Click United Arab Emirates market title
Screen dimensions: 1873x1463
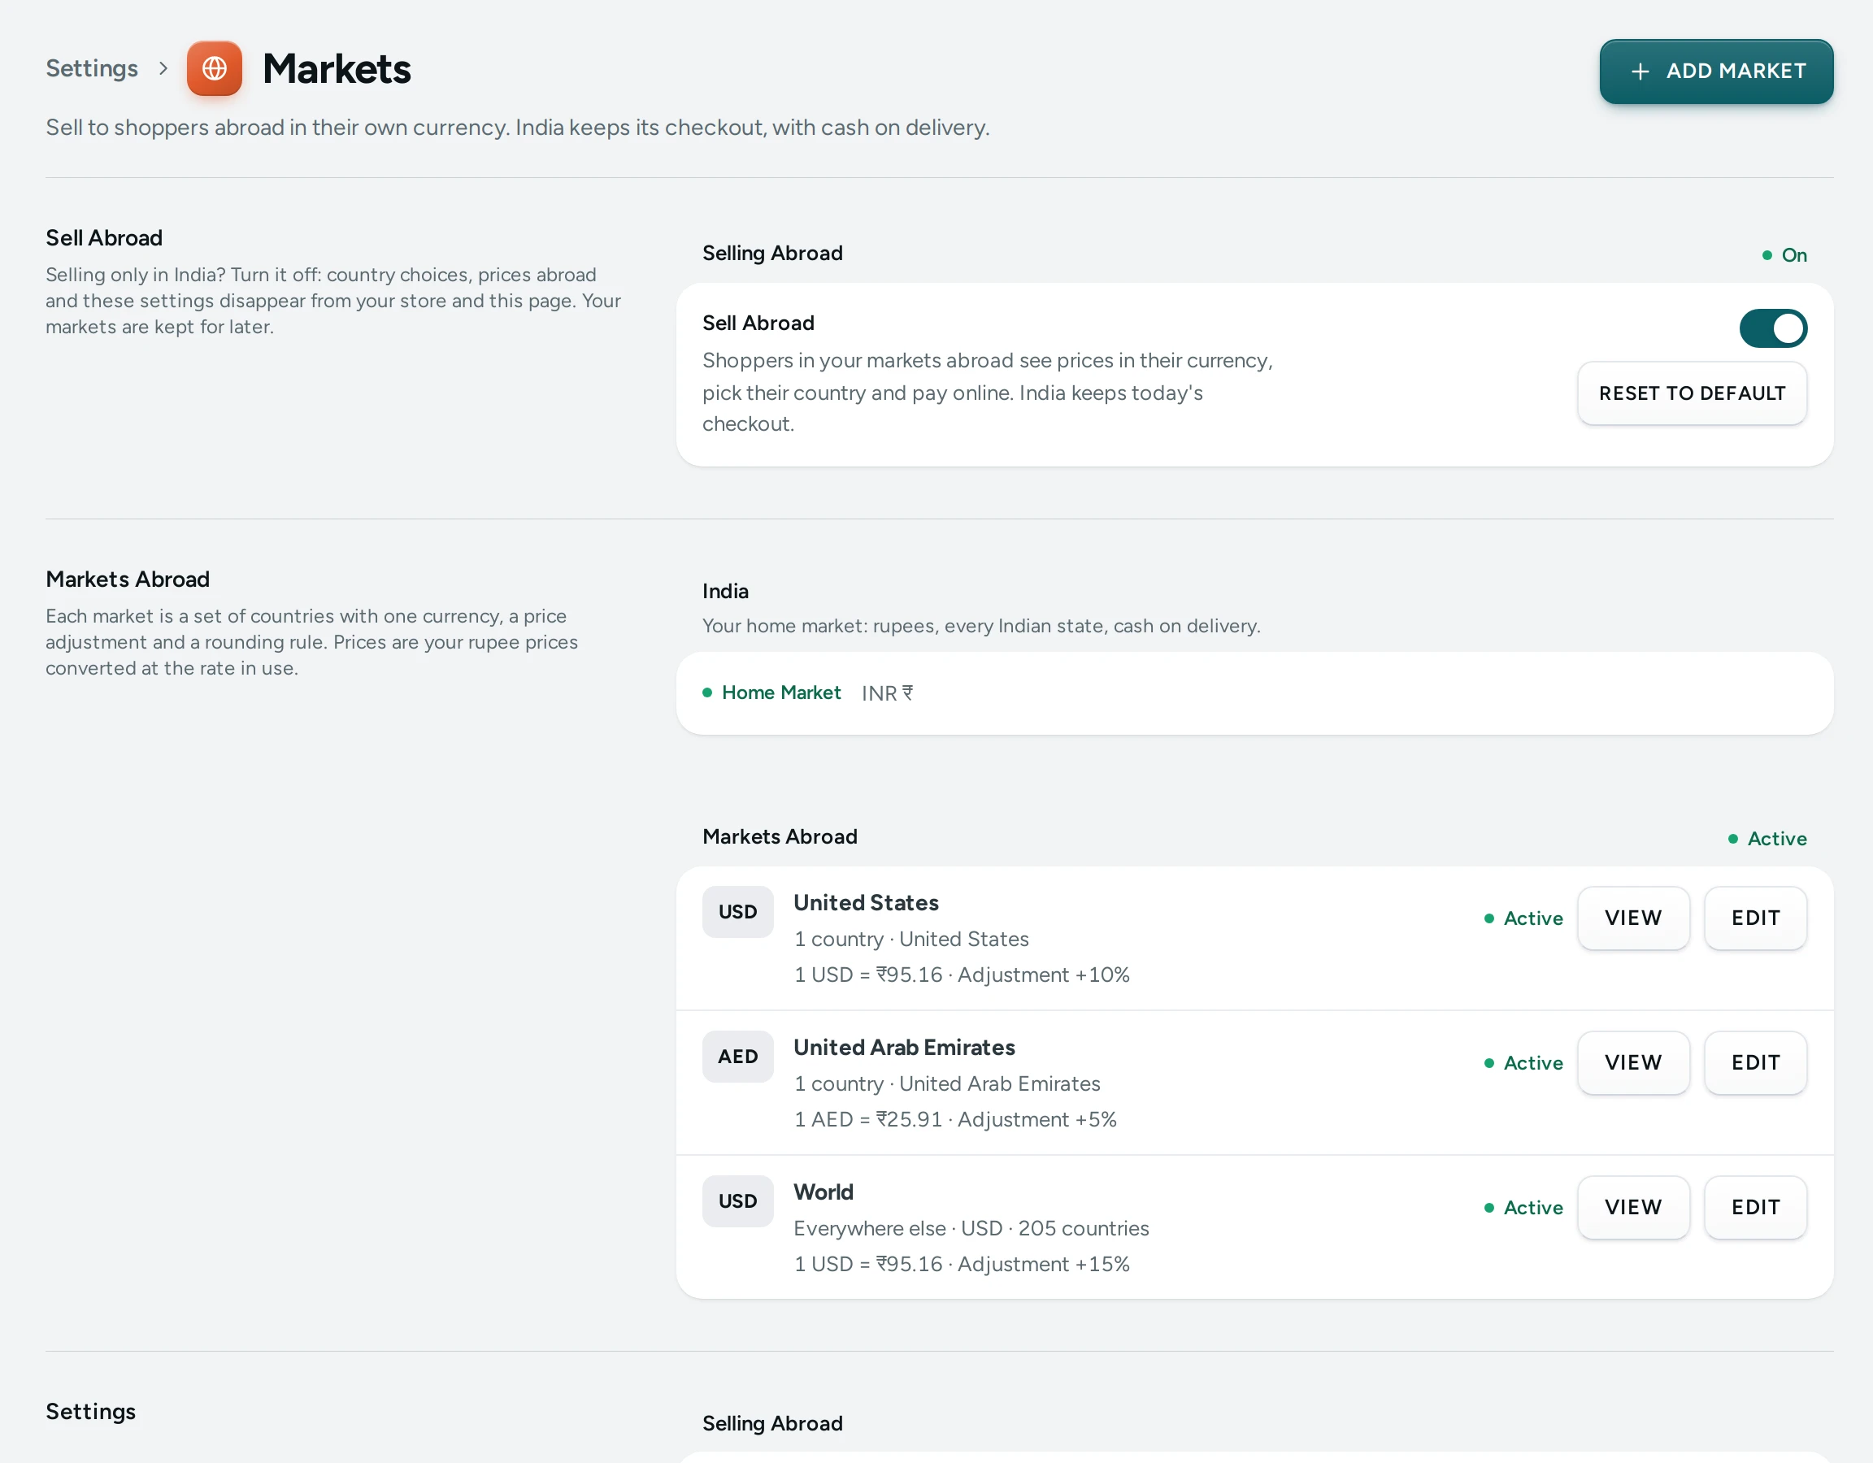coord(904,1048)
